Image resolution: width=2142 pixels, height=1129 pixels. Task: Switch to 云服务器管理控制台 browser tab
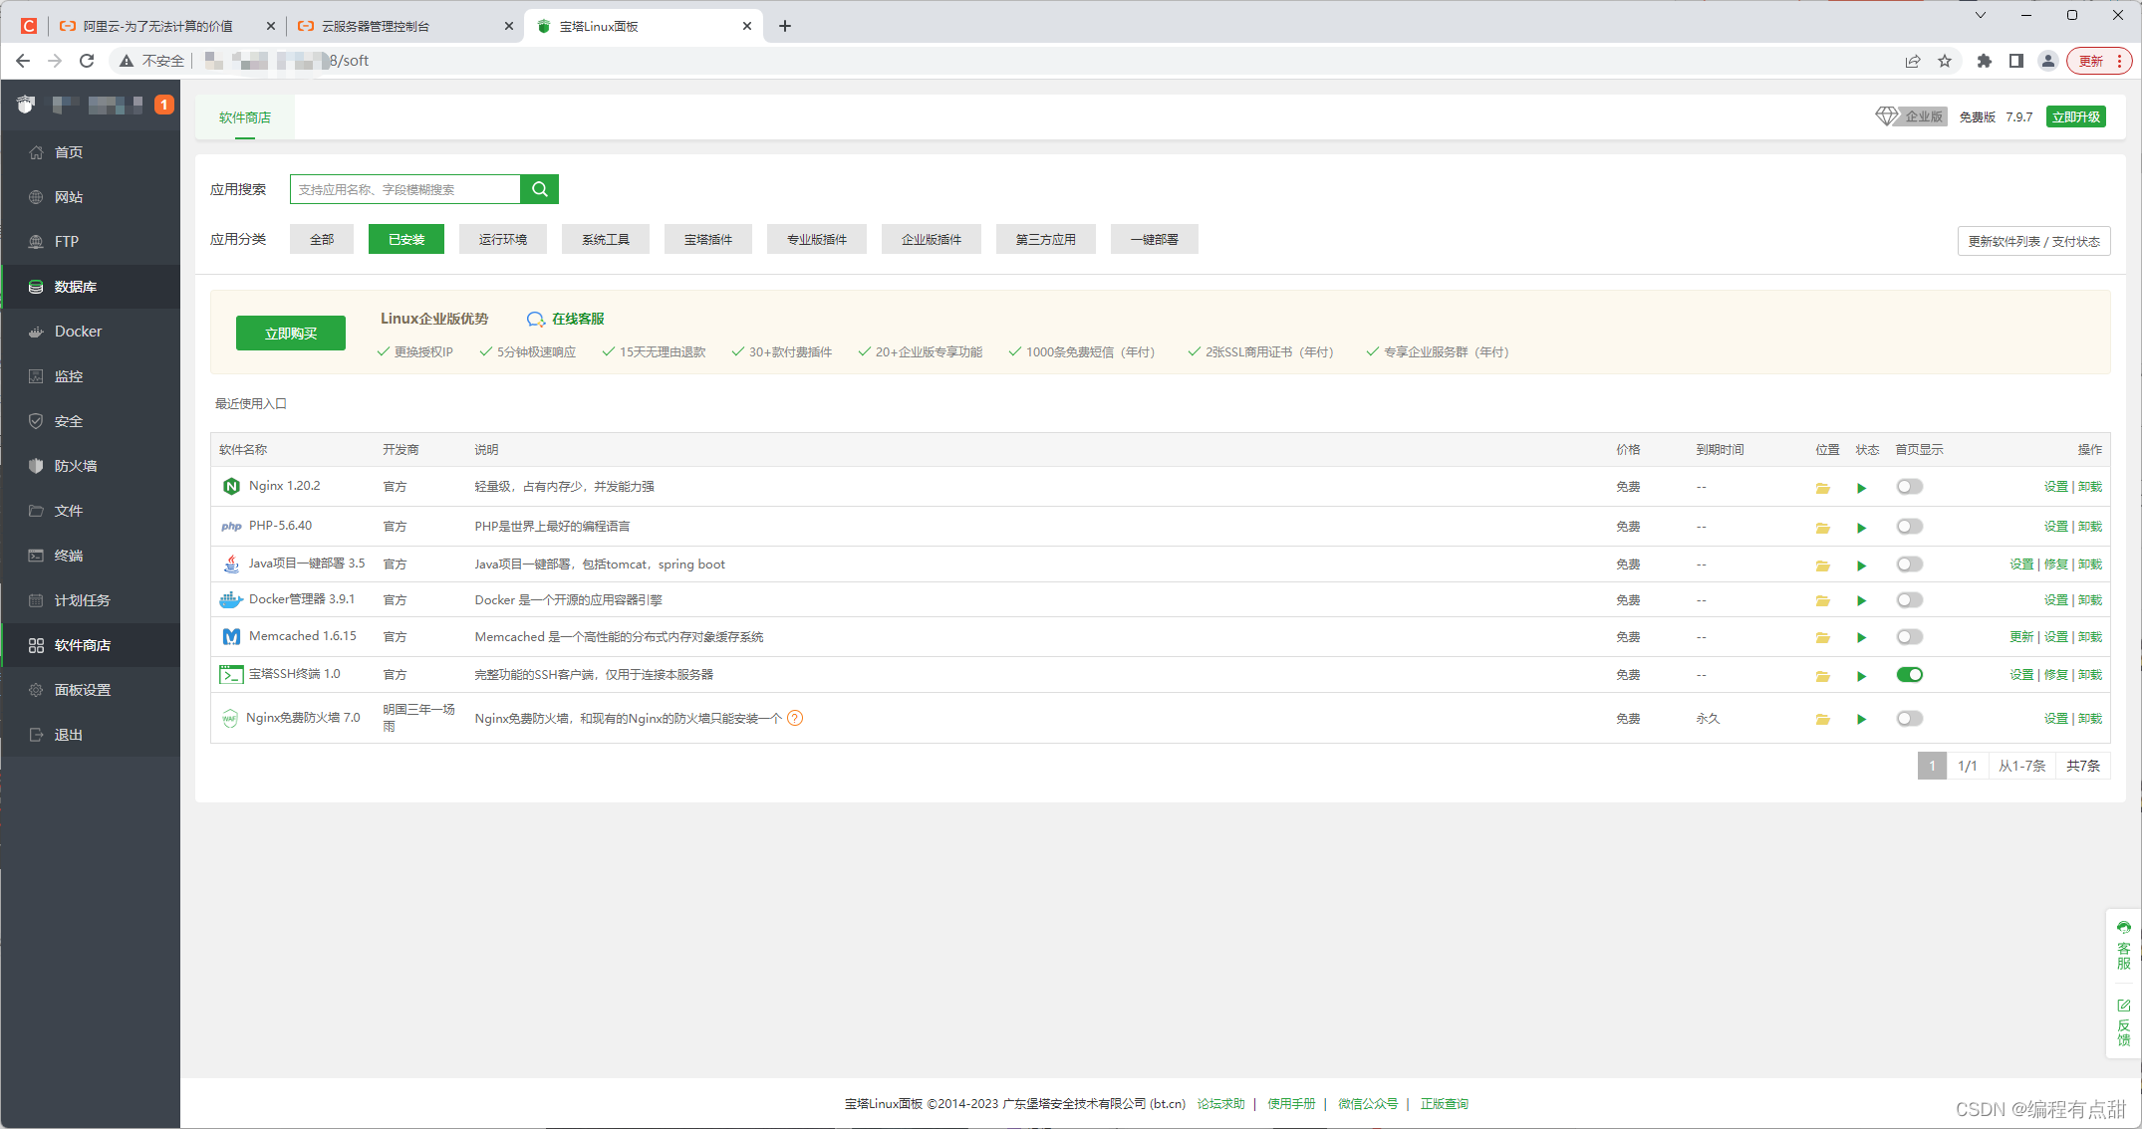[x=403, y=26]
